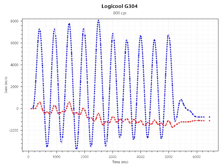Click the subtitle "800 cpi"
Image resolution: width=224 pixels, height=168 pixels.
[120, 13]
